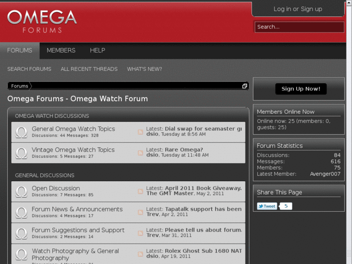Open Trev profile in Forum News row
The height and width of the screenshot is (264, 352).
[153, 214]
